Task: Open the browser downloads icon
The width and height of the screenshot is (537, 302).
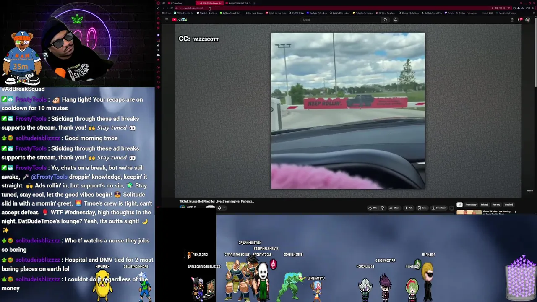Action: [522, 8]
